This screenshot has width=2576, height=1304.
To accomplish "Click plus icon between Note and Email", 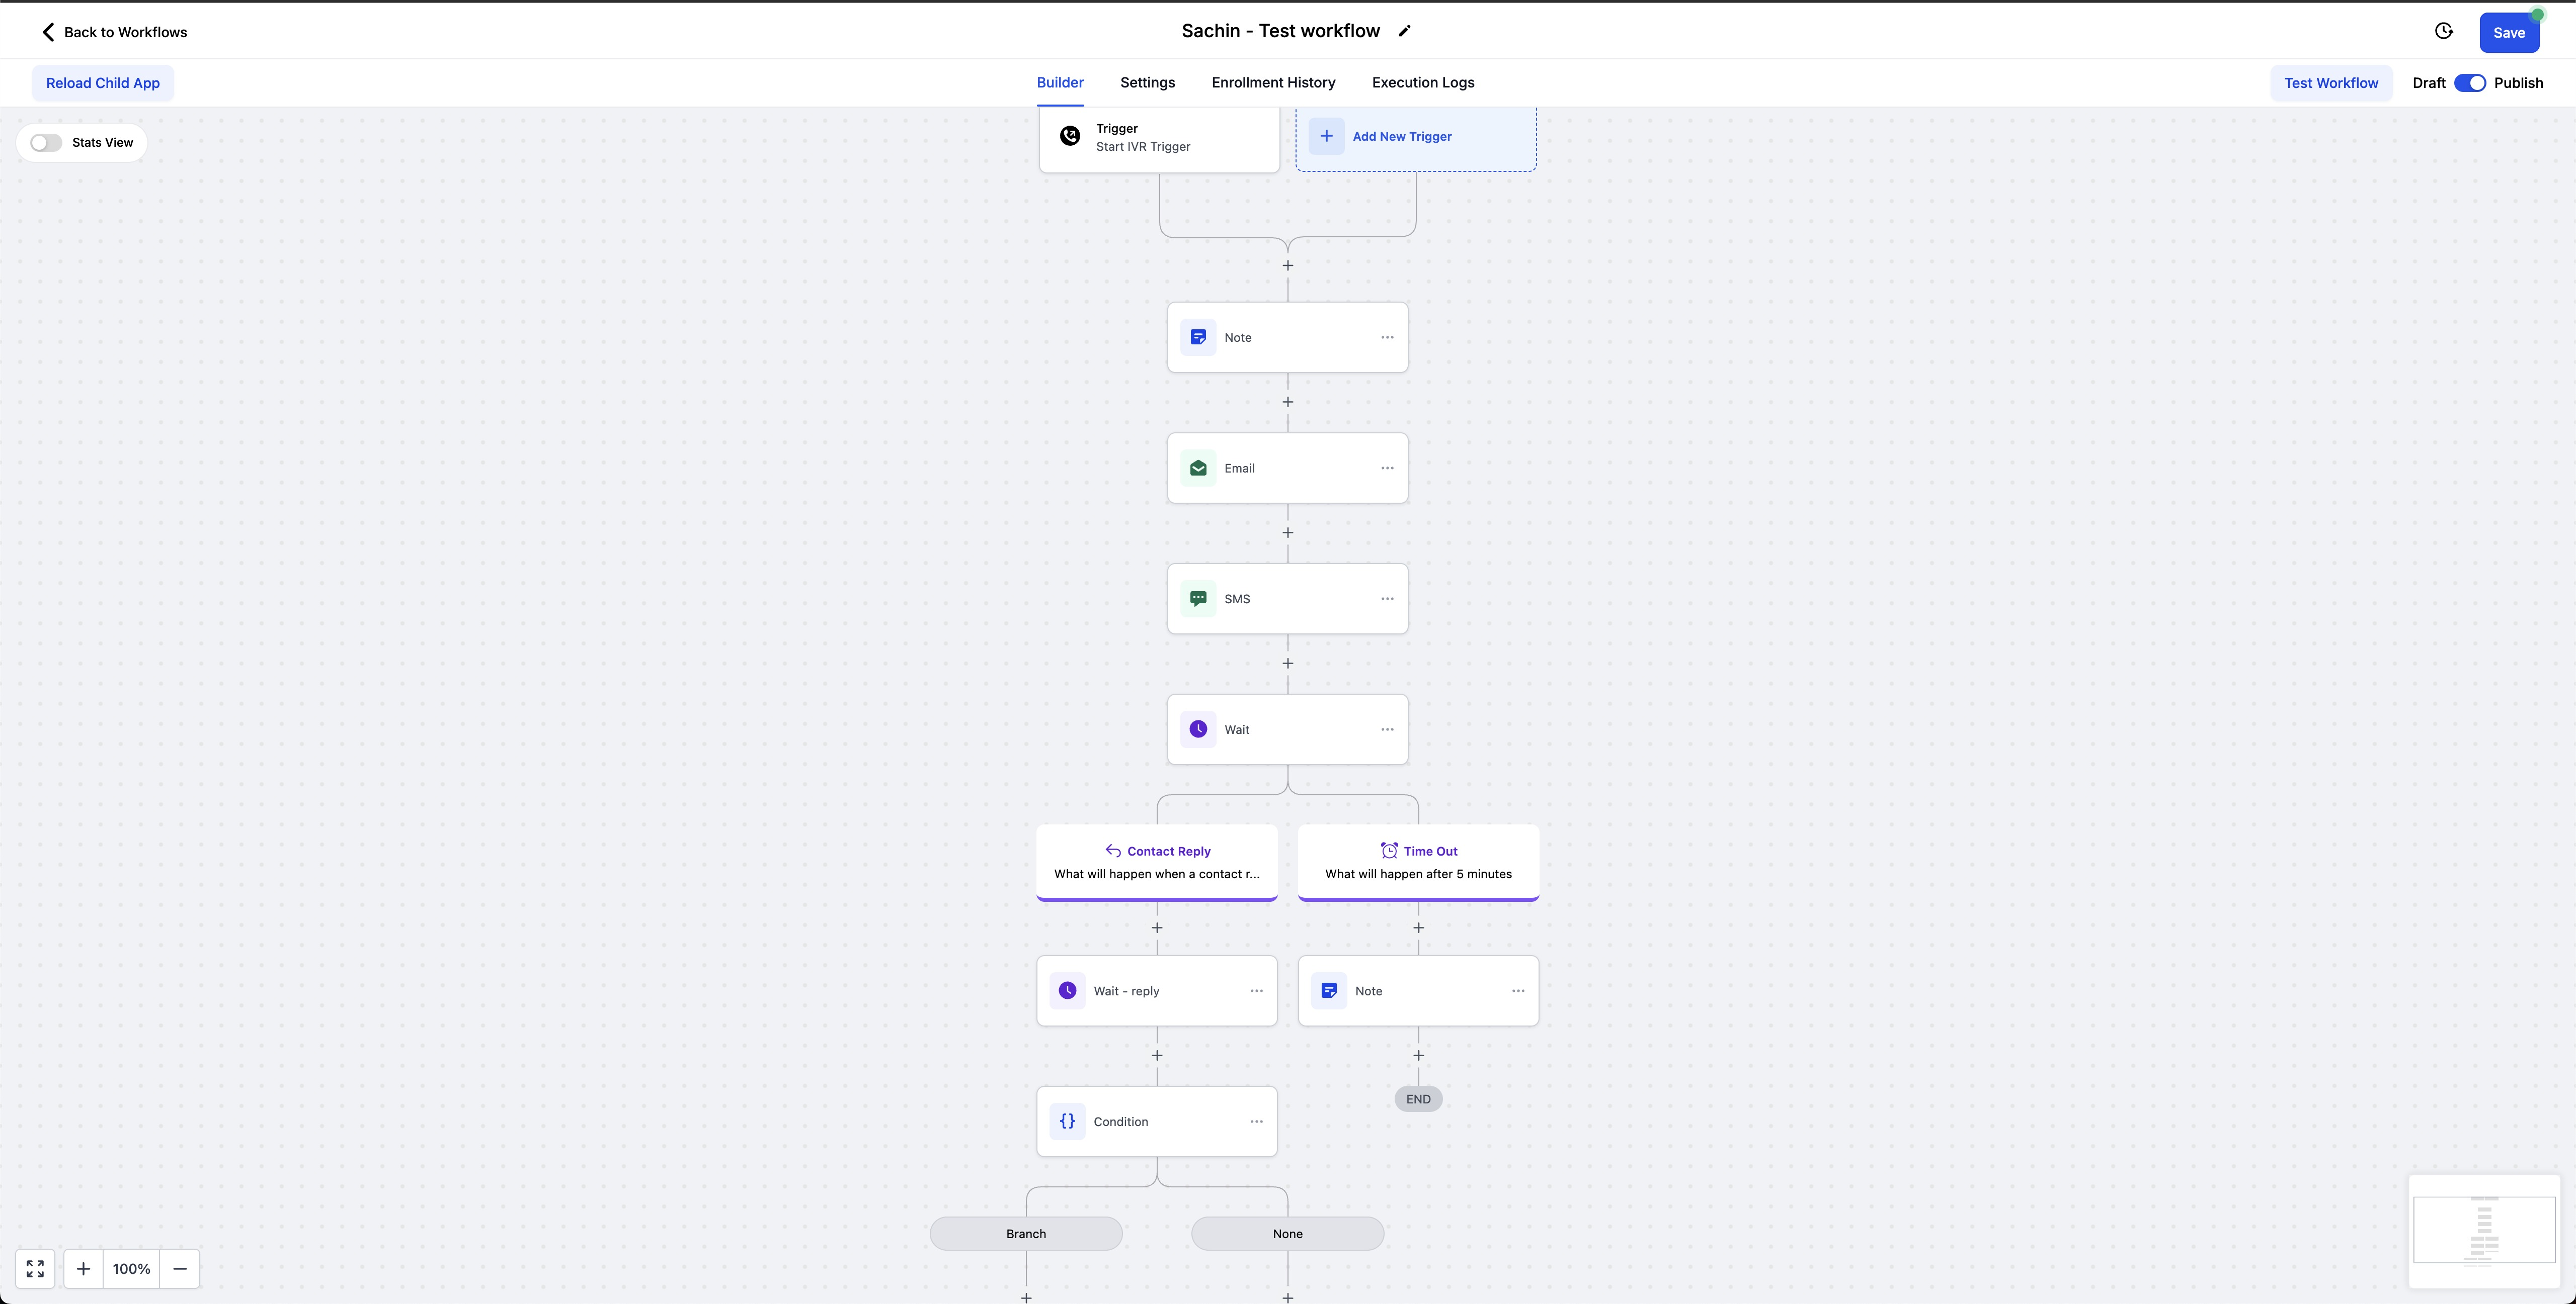I will click(x=1288, y=402).
